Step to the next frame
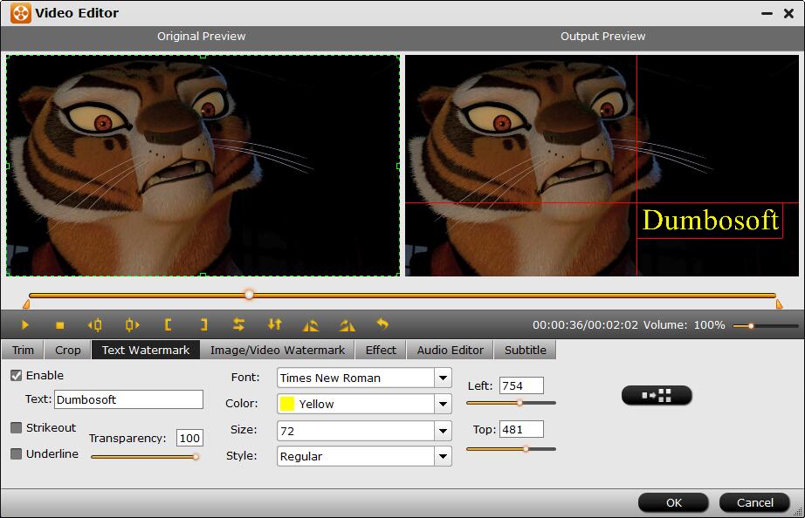This screenshot has height=518, width=805. (132, 325)
